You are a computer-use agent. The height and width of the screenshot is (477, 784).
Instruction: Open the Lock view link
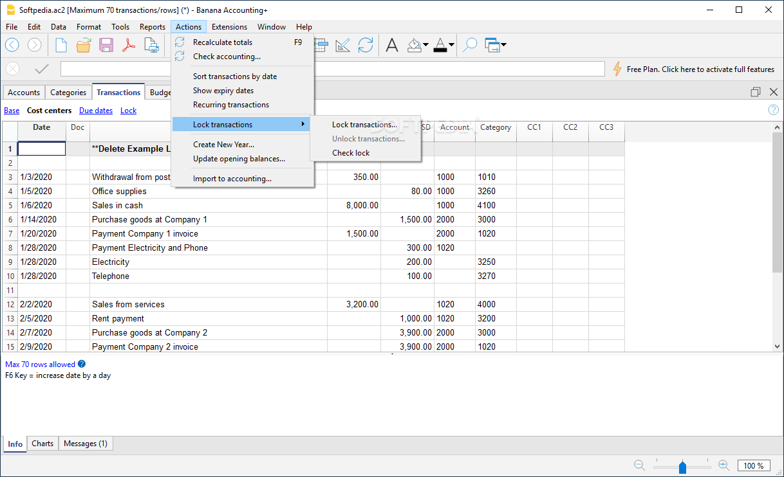pyautogui.click(x=129, y=111)
